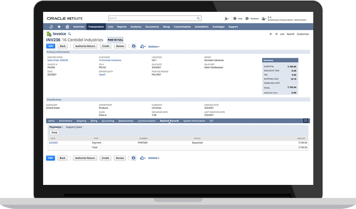Click the search magnifier in global search
356x209 pixels.
198,18
